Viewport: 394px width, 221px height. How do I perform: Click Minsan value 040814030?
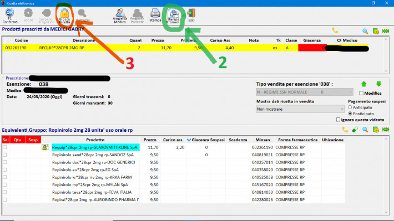(x=262, y=192)
